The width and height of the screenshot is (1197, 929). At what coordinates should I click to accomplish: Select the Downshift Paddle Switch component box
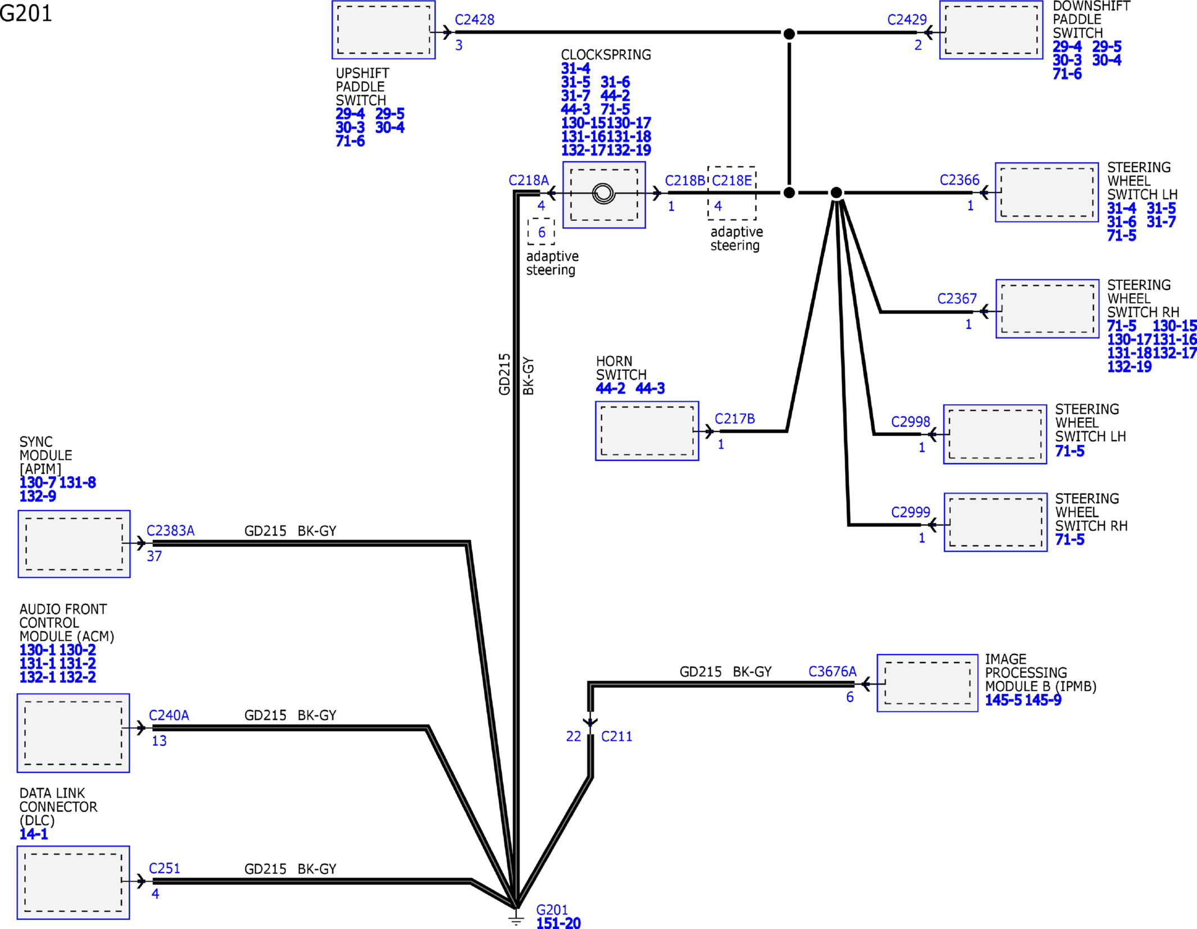pyautogui.click(x=991, y=30)
